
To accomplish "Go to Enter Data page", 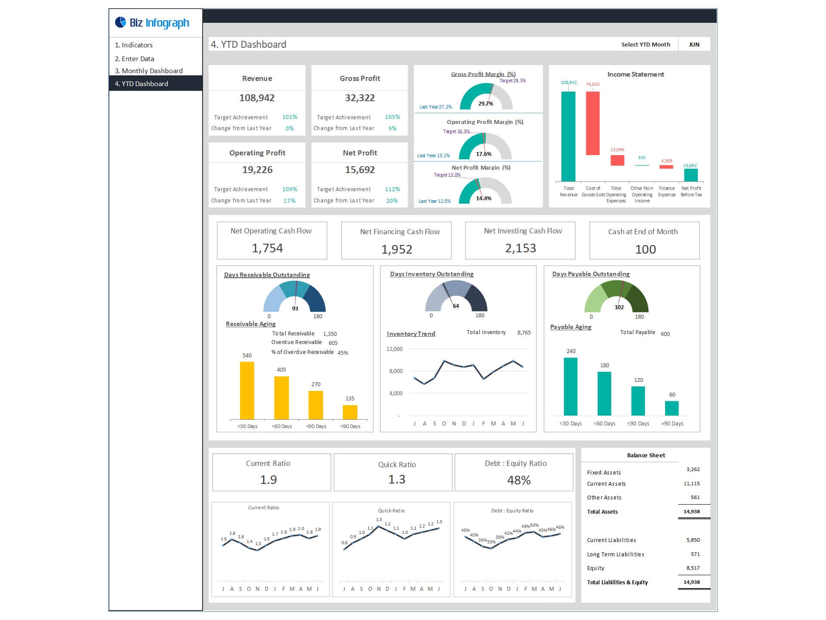I will pyautogui.click(x=135, y=59).
